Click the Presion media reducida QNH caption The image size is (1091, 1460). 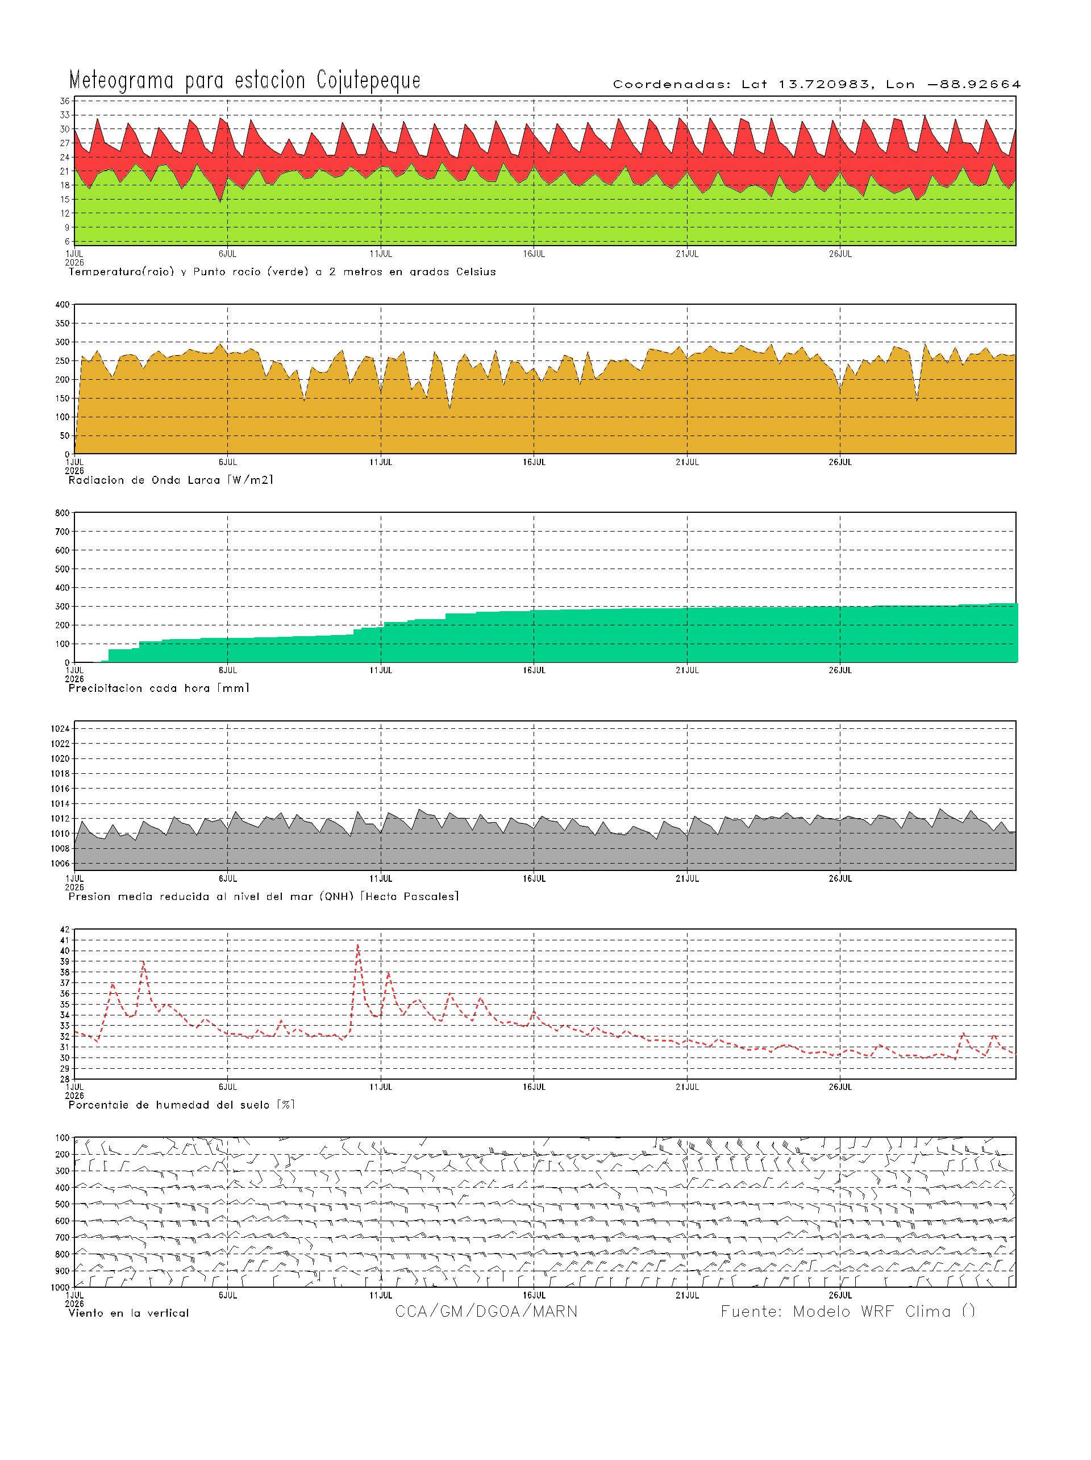pos(264,897)
